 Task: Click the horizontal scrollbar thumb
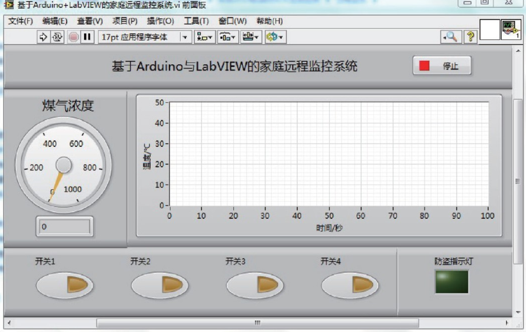click(257, 323)
